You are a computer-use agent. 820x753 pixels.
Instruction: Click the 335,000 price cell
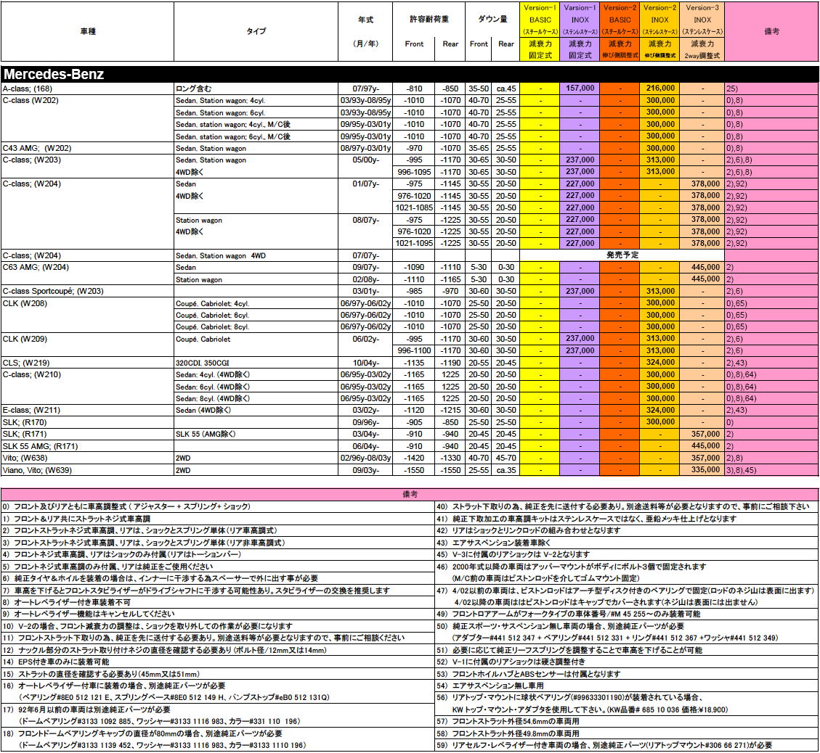(702, 470)
